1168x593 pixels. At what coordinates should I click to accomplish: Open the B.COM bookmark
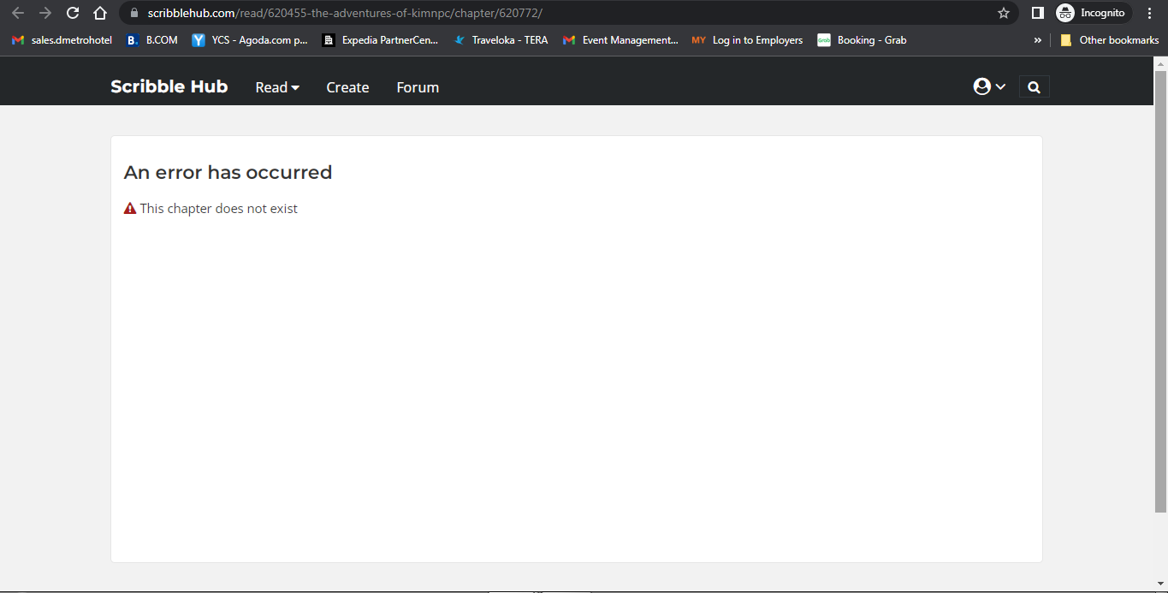point(152,40)
